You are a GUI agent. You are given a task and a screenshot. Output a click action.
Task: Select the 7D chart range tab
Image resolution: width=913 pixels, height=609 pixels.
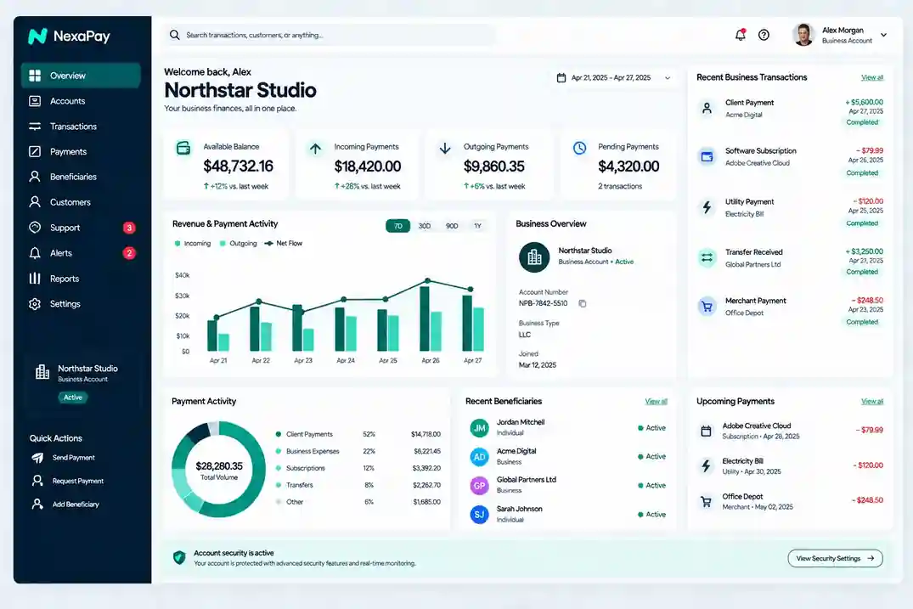397,226
